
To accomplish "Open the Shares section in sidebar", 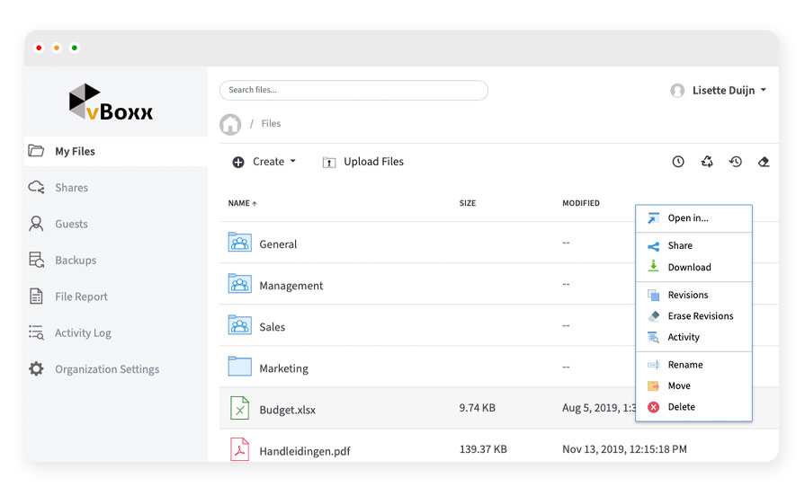I will pyautogui.click(x=71, y=188).
